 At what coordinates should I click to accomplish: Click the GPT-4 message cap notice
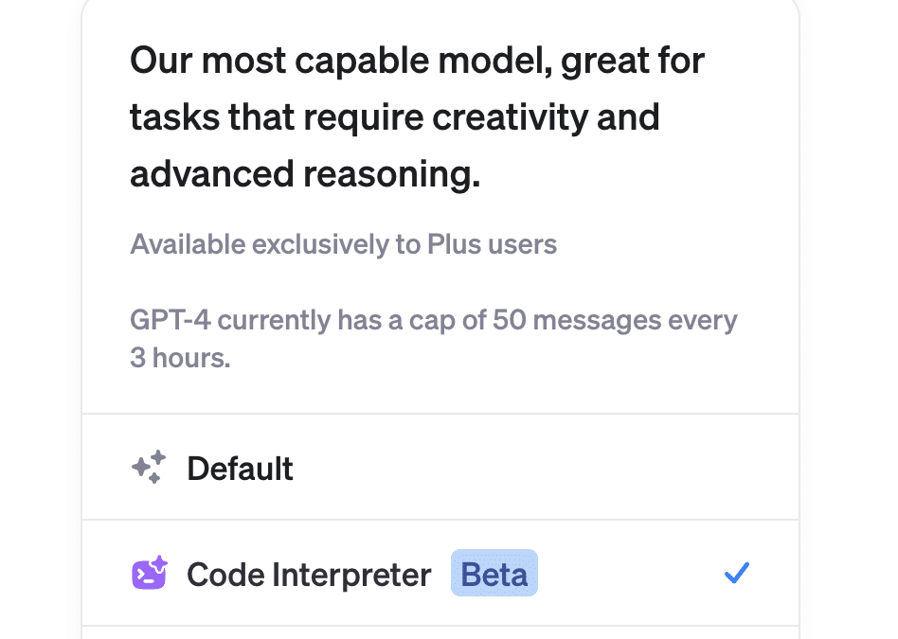[x=433, y=338]
